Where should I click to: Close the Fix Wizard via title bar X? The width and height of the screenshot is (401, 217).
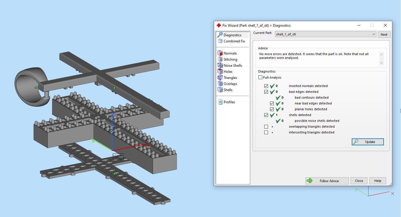[x=385, y=25]
